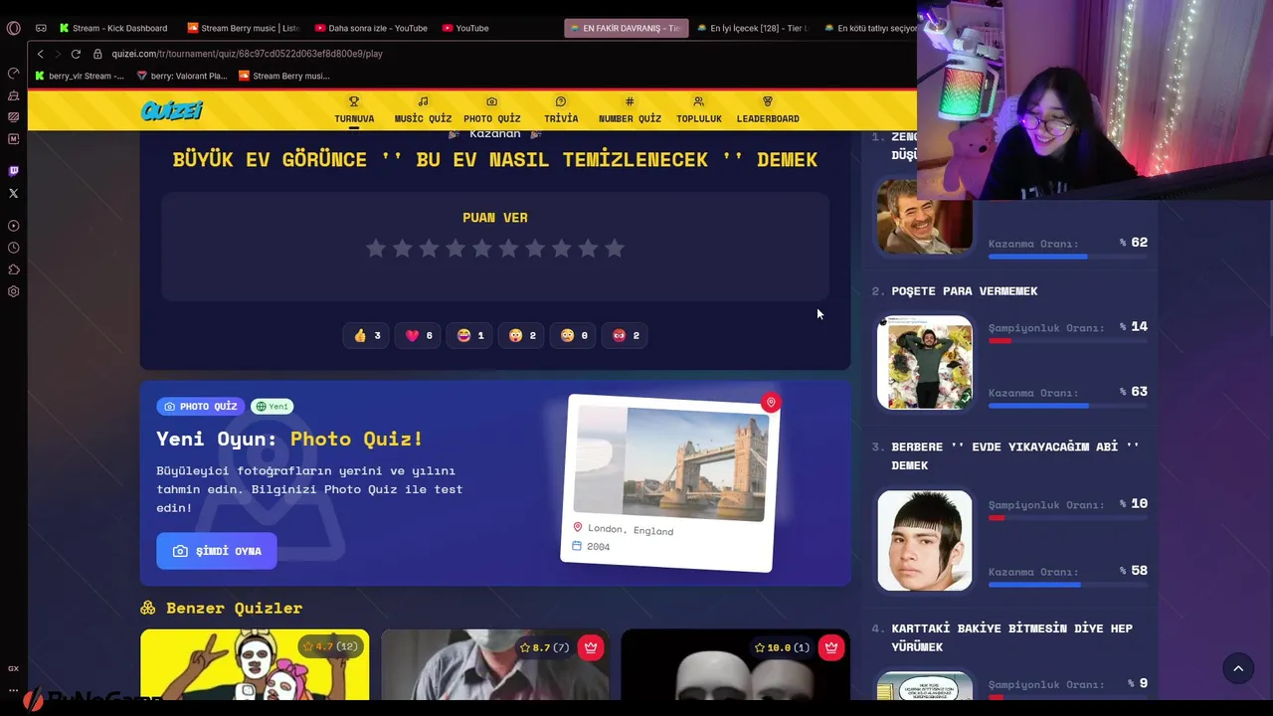
Task: Open the gaming controller tab icon
Action: [x=41, y=28]
